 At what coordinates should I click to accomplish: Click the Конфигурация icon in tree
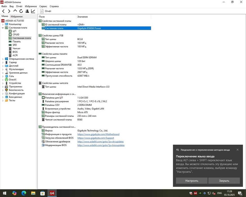[x=6, y=93]
